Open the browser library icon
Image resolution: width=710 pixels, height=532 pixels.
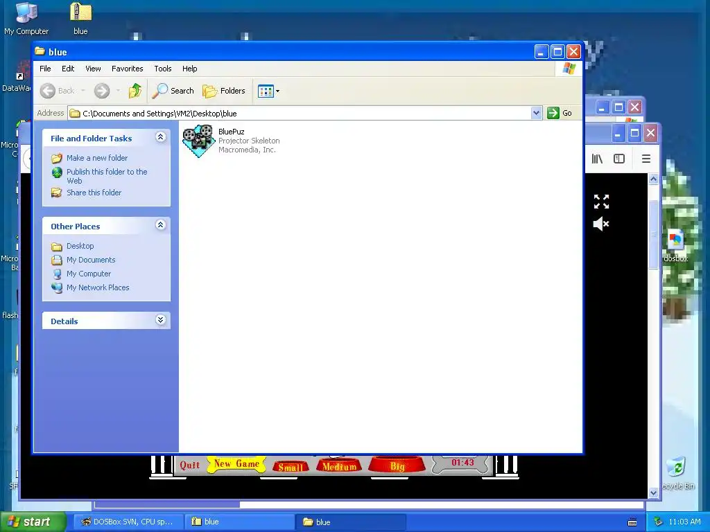pos(597,159)
